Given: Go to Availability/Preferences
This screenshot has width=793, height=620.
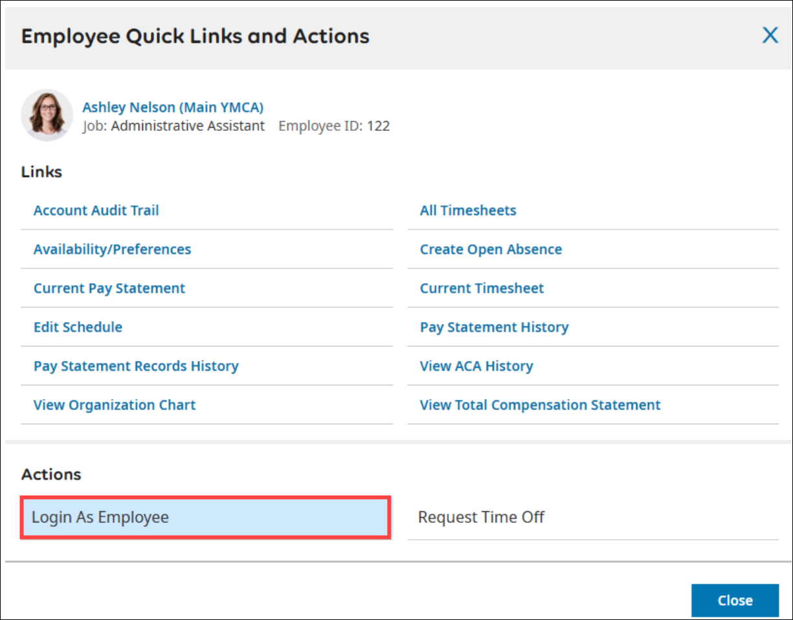Looking at the screenshot, I should click(113, 249).
